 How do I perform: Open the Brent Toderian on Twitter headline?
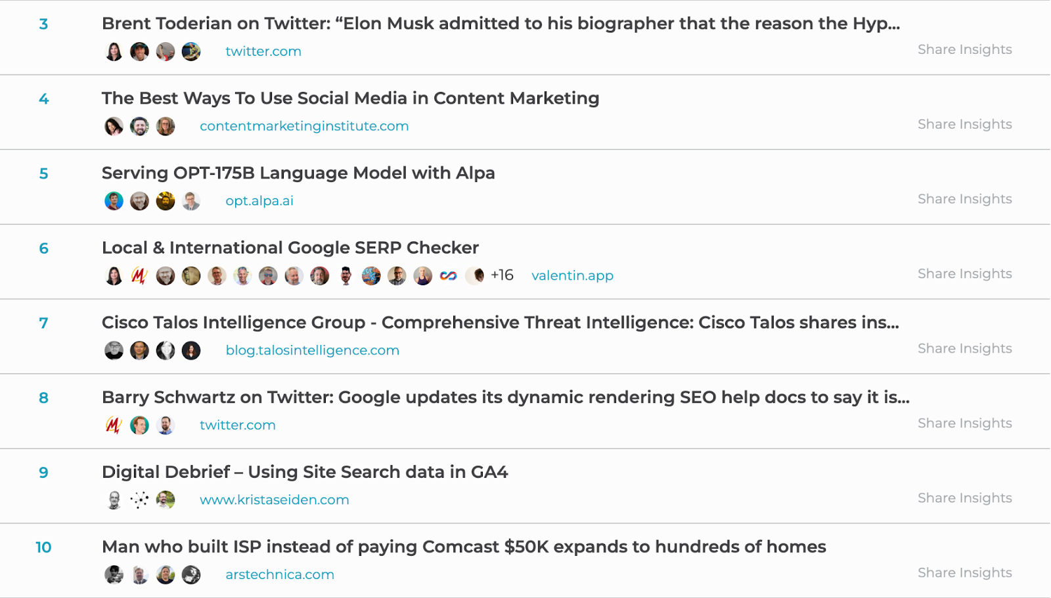(501, 24)
